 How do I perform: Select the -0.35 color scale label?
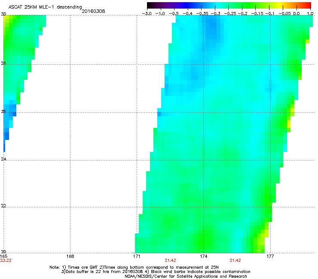pyautogui.click(x=202, y=14)
